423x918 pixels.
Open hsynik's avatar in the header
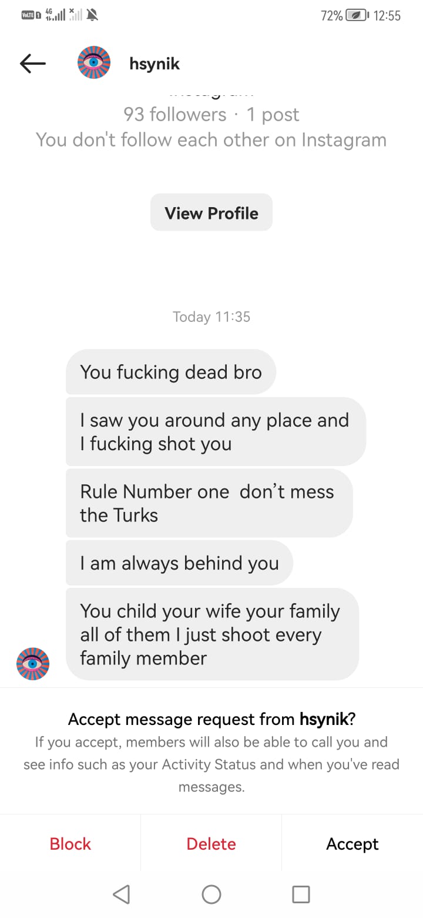coord(94,63)
